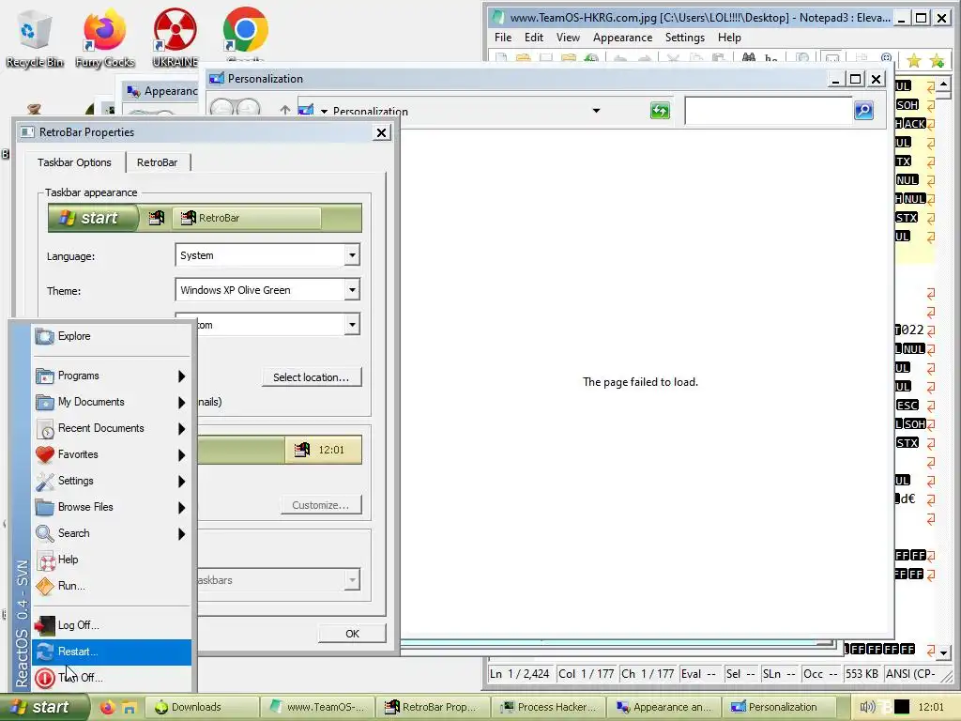Expand the Programs submenu arrow
This screenshot has height=721, width=961.
click(x=181, y=376)
